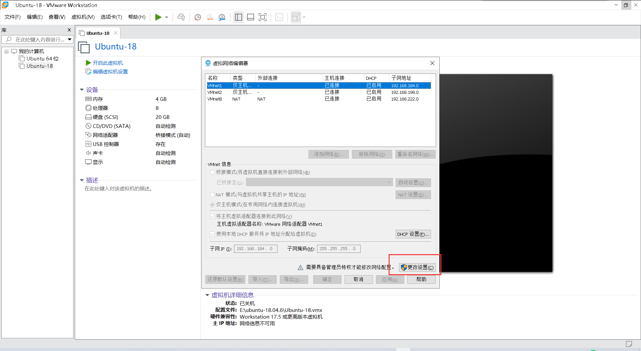Viewport: 641px width, 351px height.
Task: Revert to snapshot with orange arrow clock icon
Action: pos(210,17)
